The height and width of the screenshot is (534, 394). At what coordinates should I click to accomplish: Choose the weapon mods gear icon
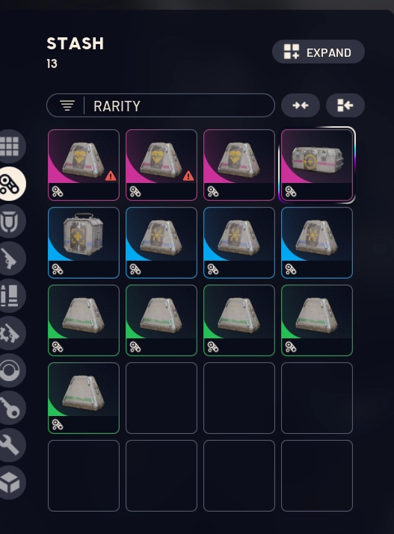tap(10, 333)
